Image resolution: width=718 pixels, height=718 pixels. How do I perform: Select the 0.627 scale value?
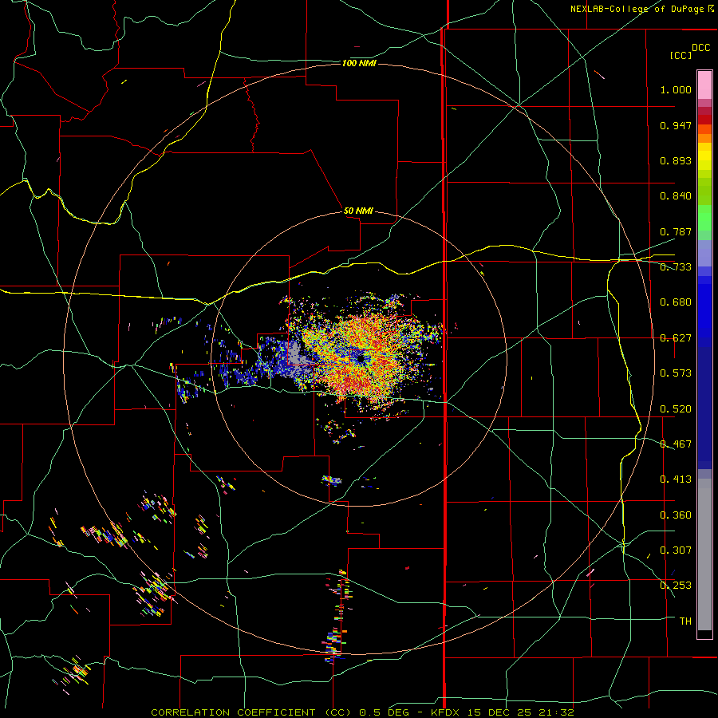(676, 338)
